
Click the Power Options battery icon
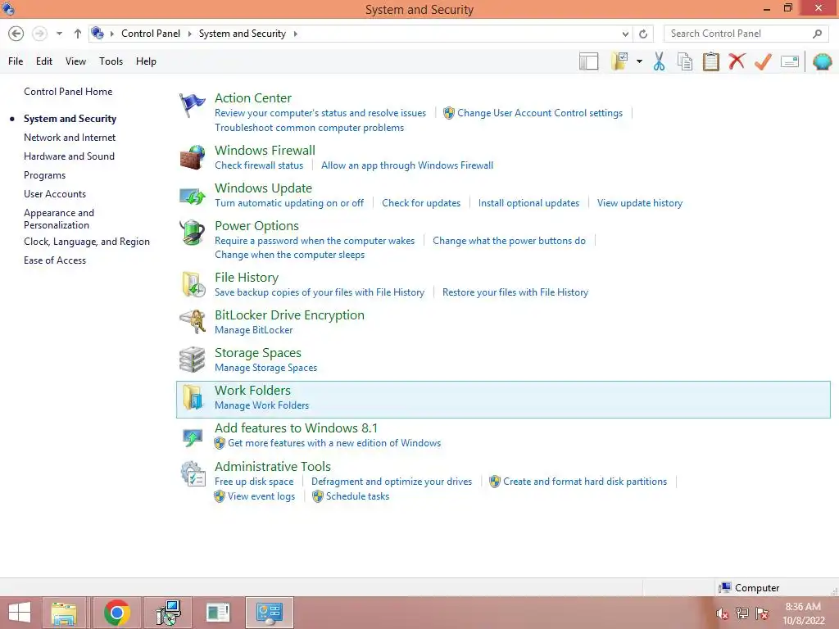[192, 233]
